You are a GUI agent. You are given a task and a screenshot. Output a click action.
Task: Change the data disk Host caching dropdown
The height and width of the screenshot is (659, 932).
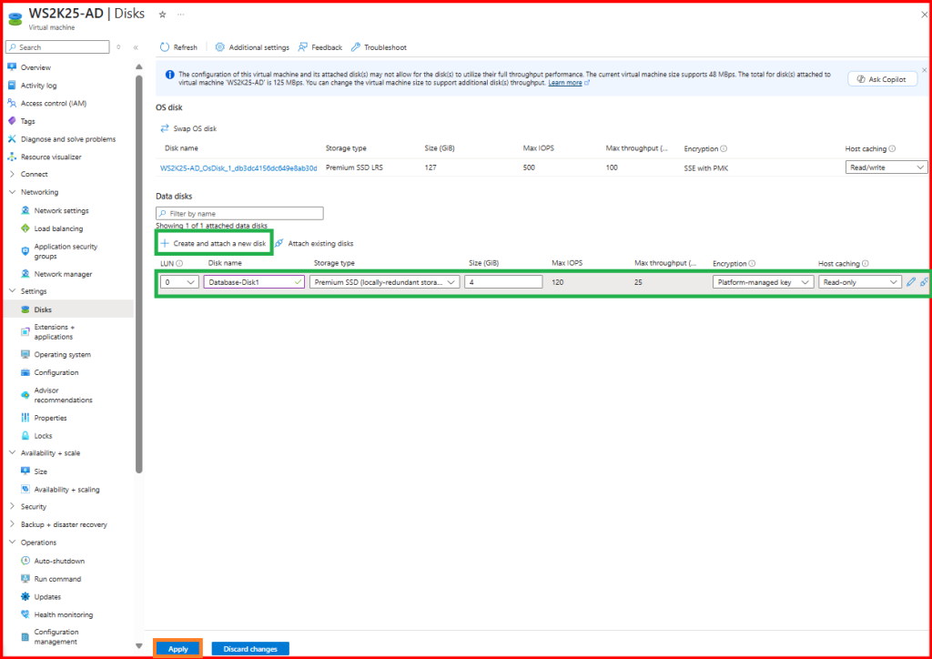click(x=859, y=282)
